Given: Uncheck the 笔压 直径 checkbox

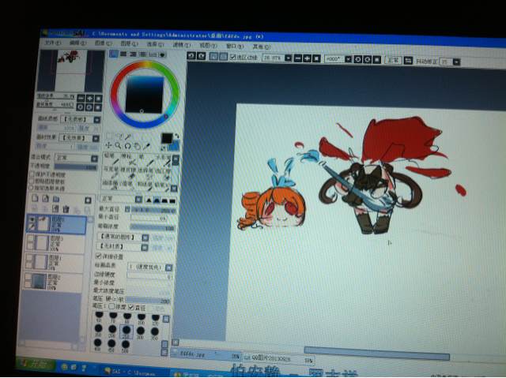Looking at the screenshot, I should coord(131,307).
